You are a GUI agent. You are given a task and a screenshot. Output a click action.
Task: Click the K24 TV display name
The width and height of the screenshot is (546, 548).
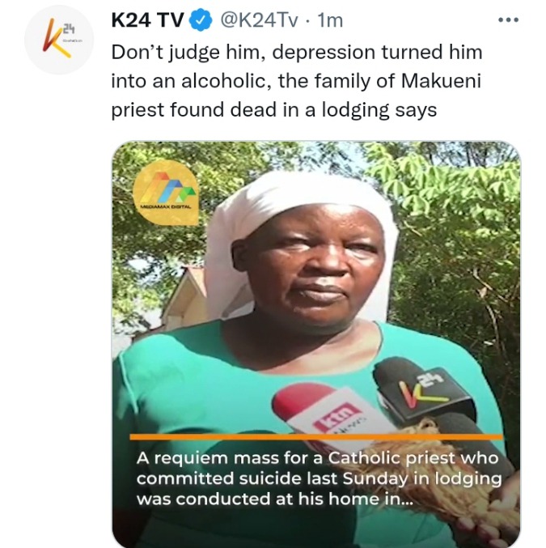click(x=147, y=20)
